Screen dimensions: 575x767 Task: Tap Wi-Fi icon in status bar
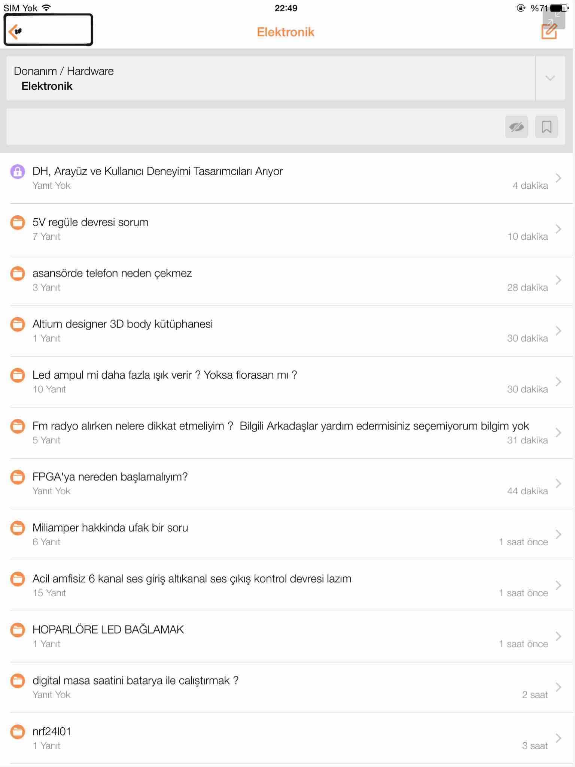click(x=46, y=8)
